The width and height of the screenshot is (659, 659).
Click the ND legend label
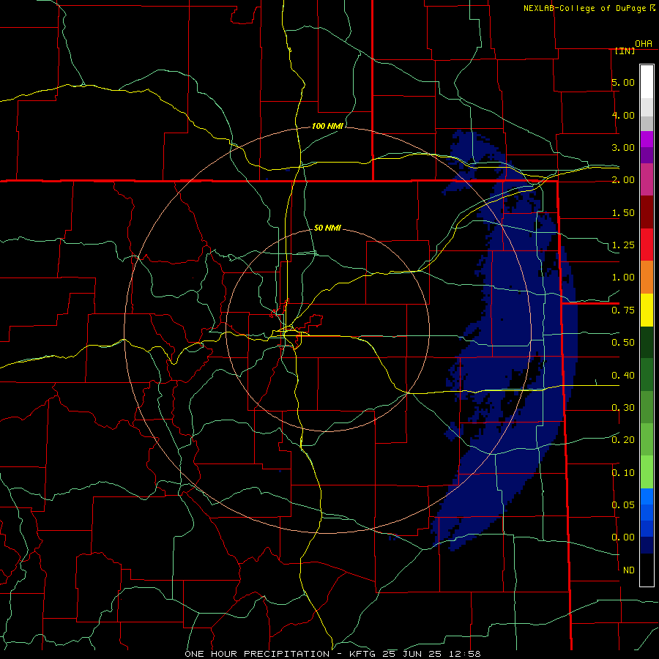pos(629,570)
